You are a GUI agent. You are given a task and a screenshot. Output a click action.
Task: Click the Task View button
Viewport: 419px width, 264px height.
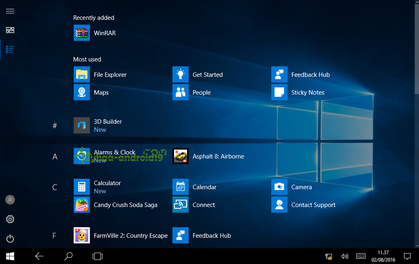pyautogui.click(x=97, y=256)
